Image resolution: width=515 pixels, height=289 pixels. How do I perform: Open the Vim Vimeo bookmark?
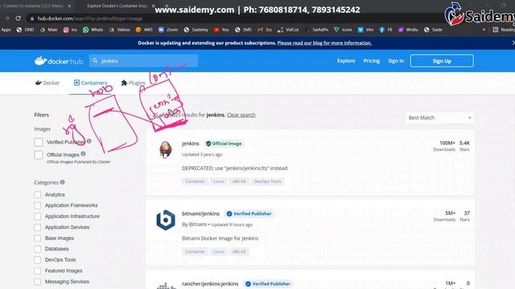(x=365, y=30)
